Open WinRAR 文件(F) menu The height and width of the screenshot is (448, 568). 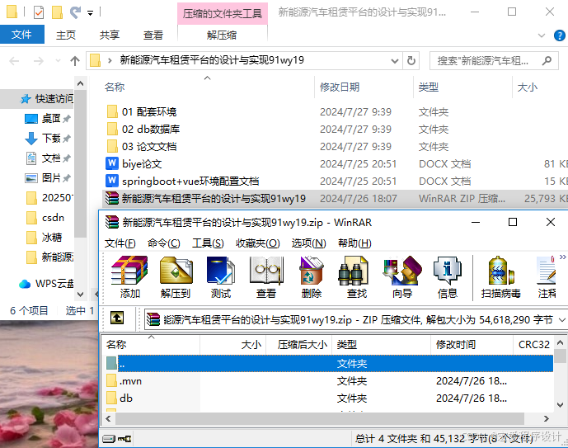click(x=120, y=243)
